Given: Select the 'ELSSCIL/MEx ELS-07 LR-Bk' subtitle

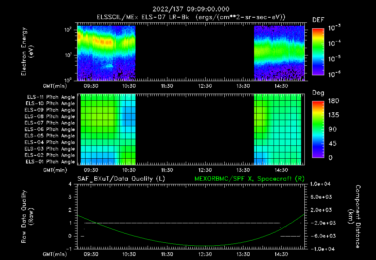Looking at the screenshot, I should 143,17.
